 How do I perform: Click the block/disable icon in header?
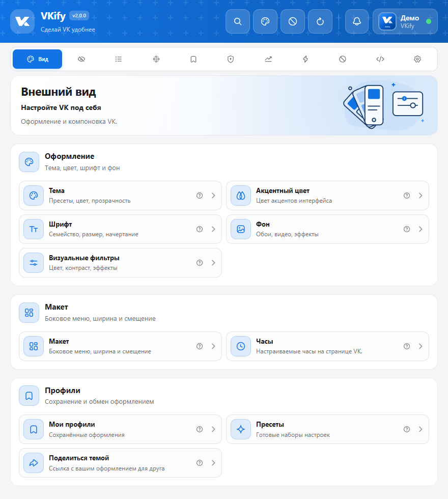pyautogui.click(x=293, y=21)
